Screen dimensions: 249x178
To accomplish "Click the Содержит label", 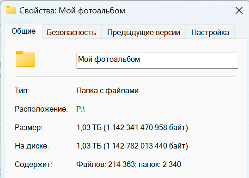I will click(34, 164).
